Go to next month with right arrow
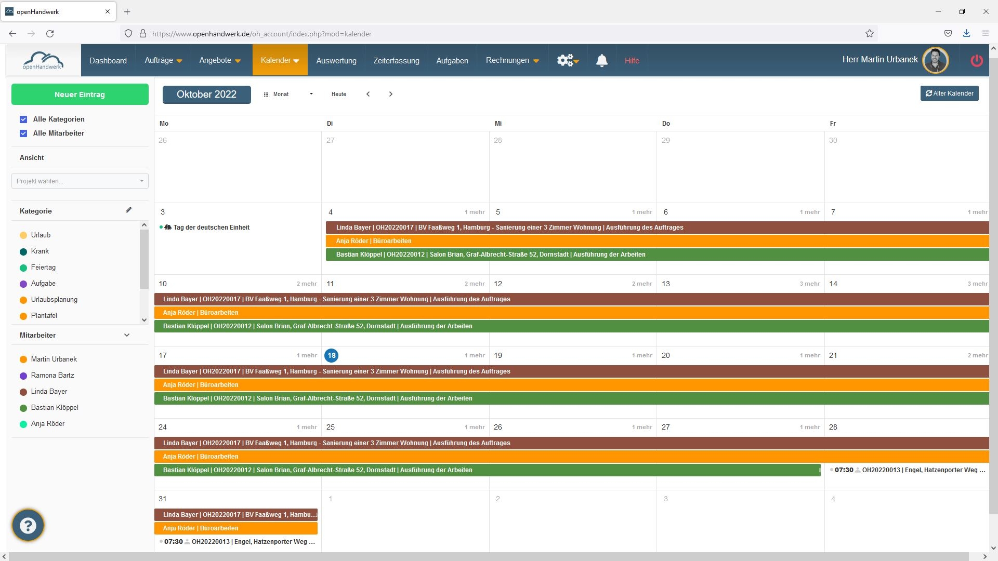998x561 pixels. tap(391, 94)
